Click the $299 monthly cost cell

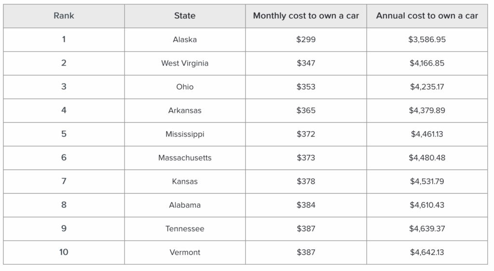306,40
